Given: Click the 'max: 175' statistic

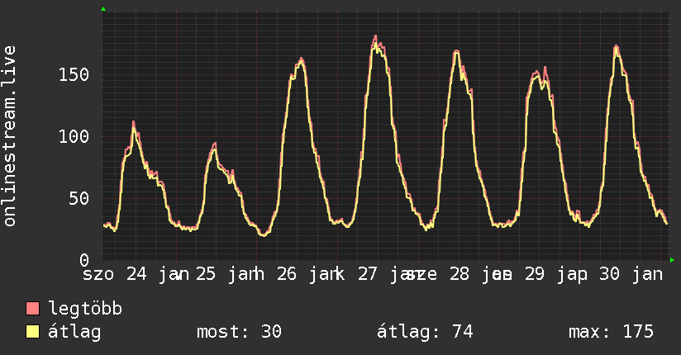Looking at the screenshot, I should (611, 332).
